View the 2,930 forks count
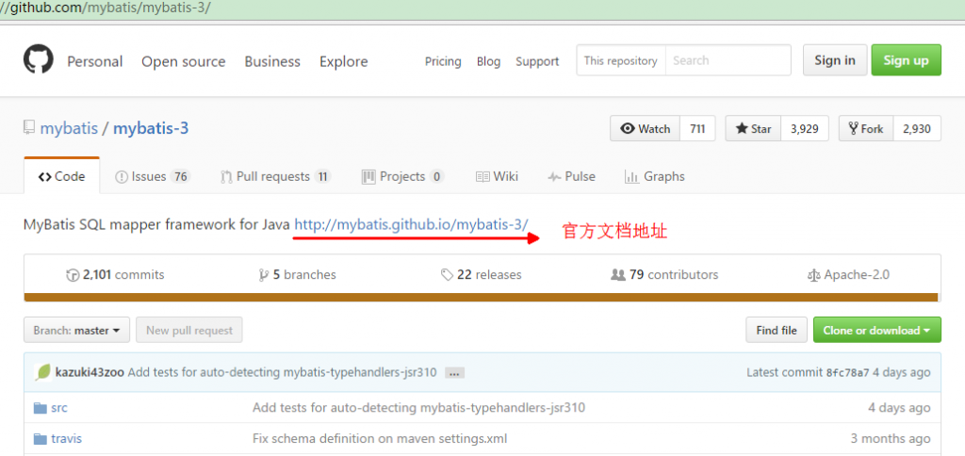 click(917, 129)
